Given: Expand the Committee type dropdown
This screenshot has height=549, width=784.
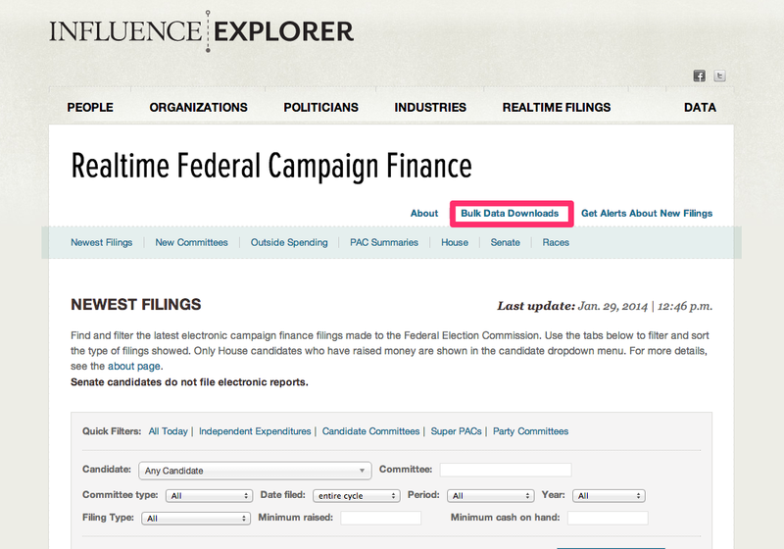Looking at the screenshot, I should coord(209,495).
